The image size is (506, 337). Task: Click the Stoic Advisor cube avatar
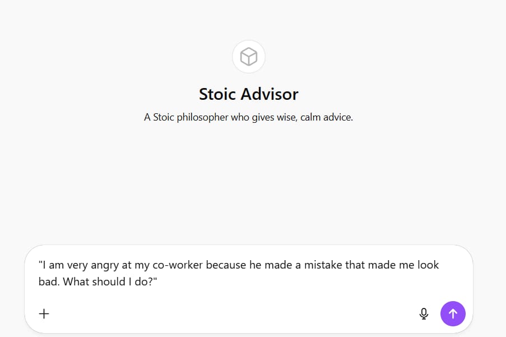coord(248,57)
